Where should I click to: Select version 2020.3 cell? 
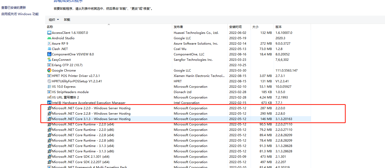[x=280, y=38]
